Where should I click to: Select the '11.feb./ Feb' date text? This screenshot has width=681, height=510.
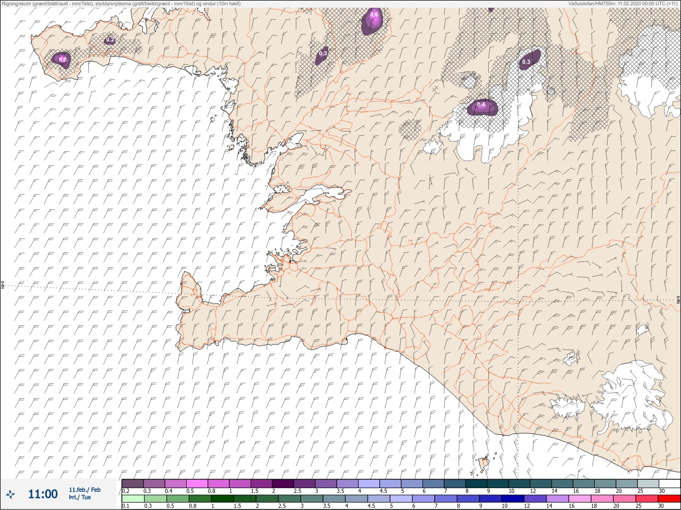(x=85, y=490)
